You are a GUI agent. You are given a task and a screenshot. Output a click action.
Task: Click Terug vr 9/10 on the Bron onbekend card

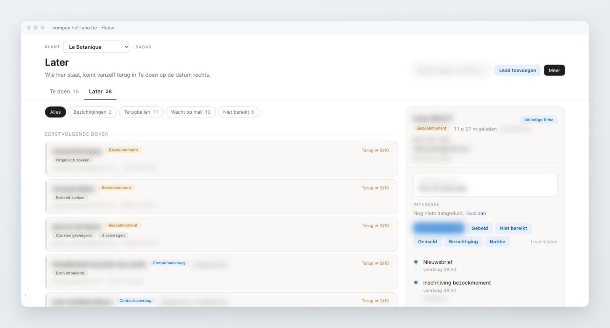pos(375,263)
